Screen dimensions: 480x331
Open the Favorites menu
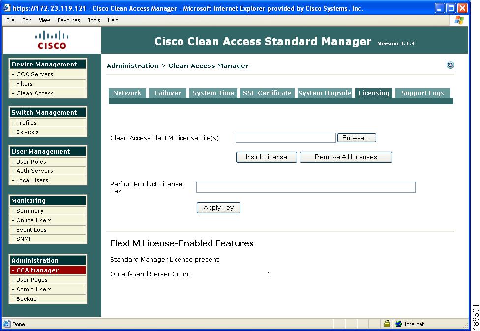(68, 20)
